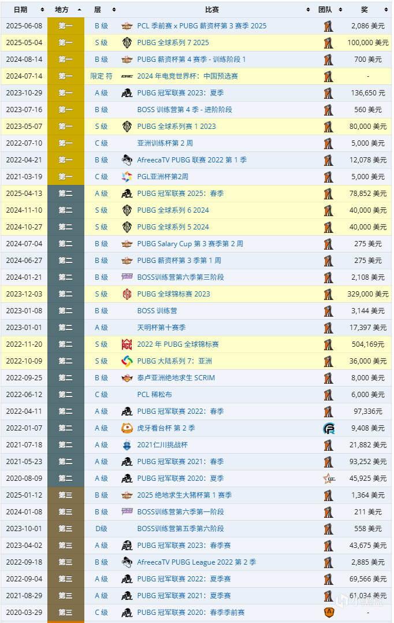Click logo beside 2025 绝地求生大猪杯第 1 赛季

[x=127, y=495]
